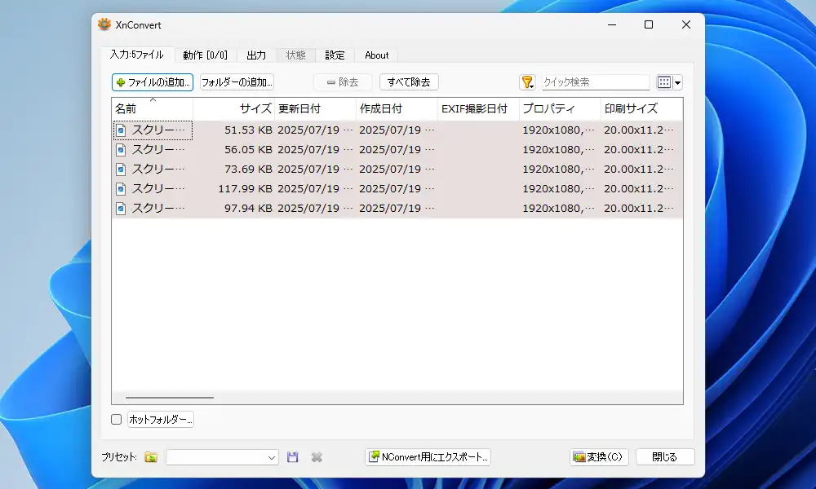Click NConvert用にエクスポート... button

tap(428, 456)
